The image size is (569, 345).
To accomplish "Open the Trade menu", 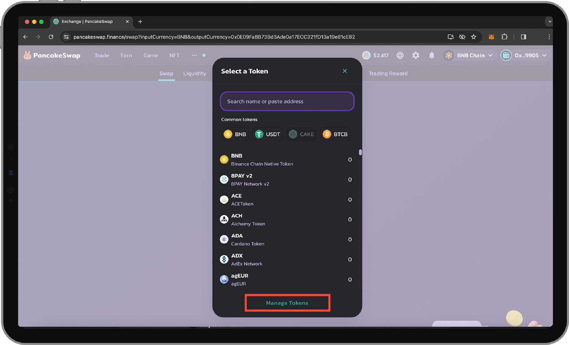I will pos(102,55).
